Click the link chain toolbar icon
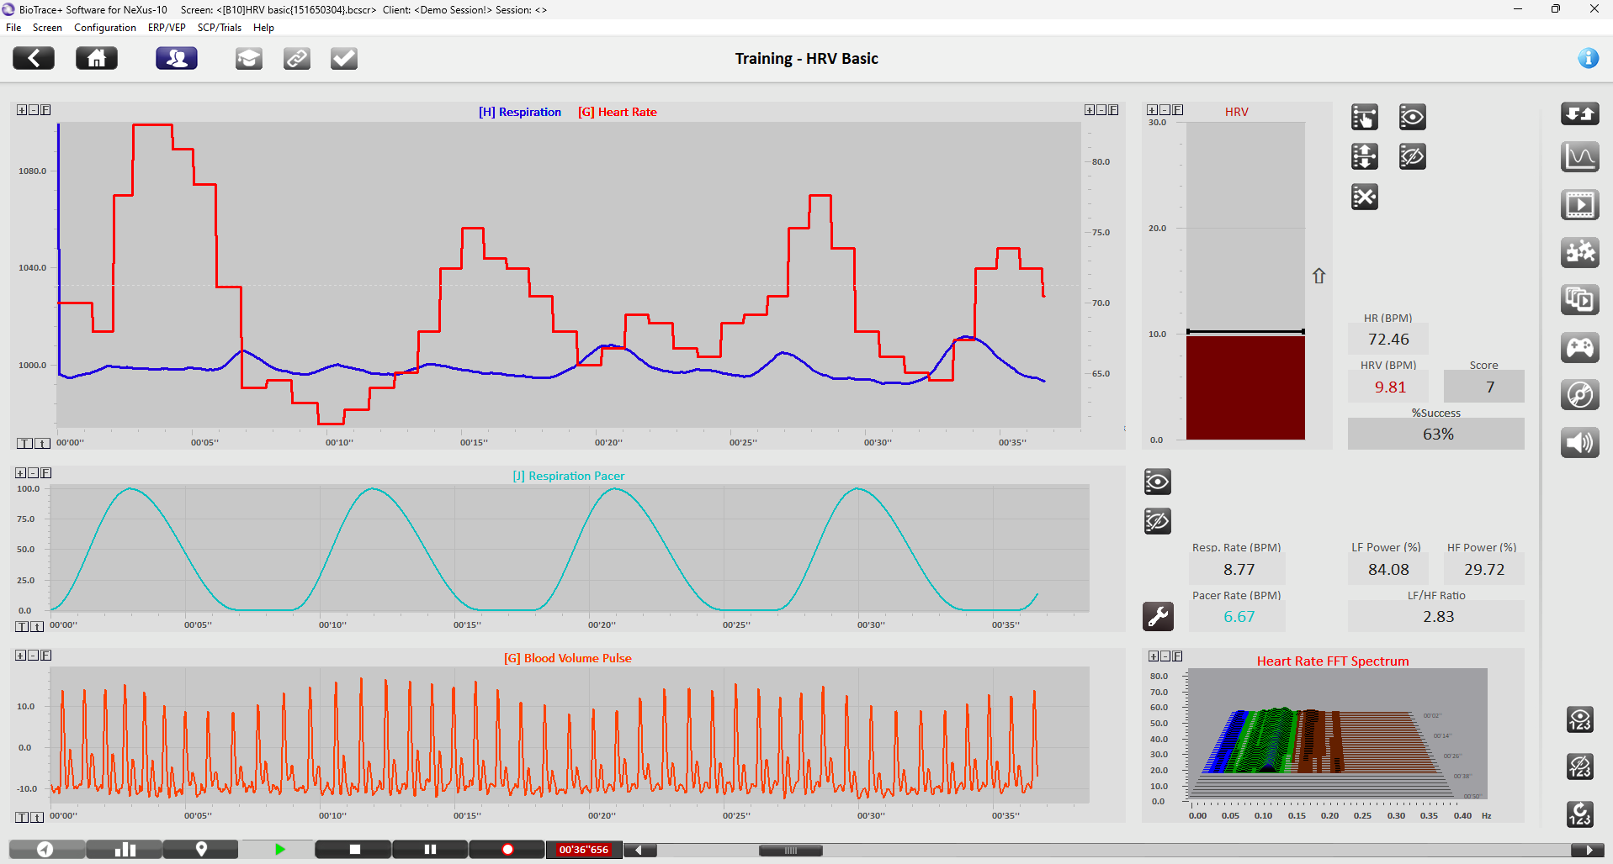 pyautogui.click(x=296, y=58)
